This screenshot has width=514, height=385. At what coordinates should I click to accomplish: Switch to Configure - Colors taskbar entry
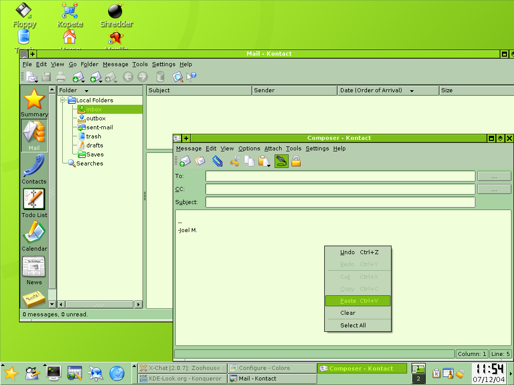tap(273, 368)
